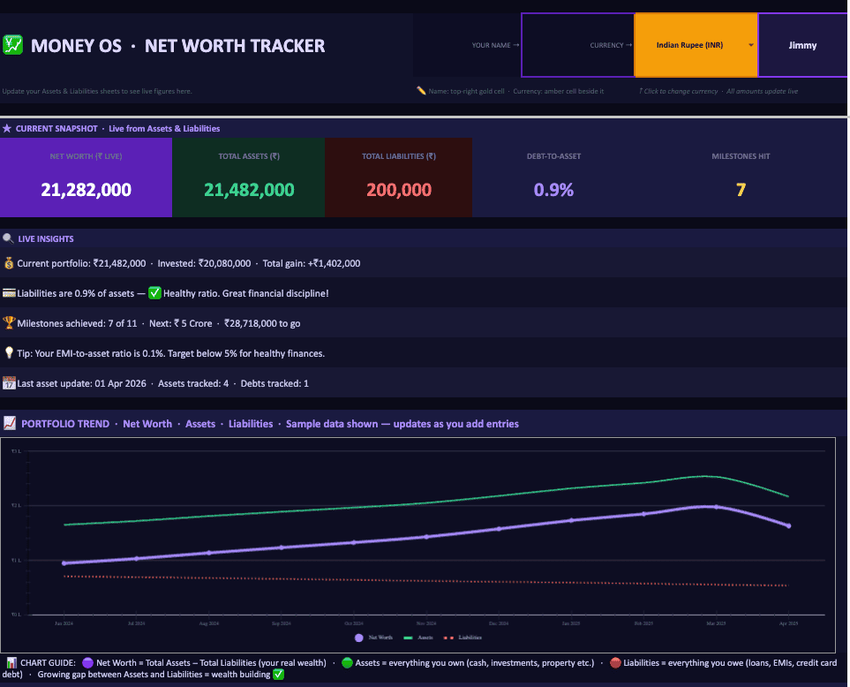850x687 pixels.
Task: Click the Chart Guide explanation text
Action: tap(419, 668)
